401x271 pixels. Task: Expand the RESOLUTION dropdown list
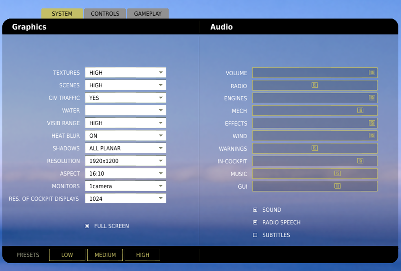[x=125, y=161]
